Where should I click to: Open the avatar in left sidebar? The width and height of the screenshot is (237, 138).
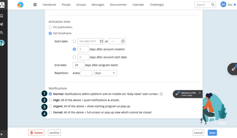(2, 43)
